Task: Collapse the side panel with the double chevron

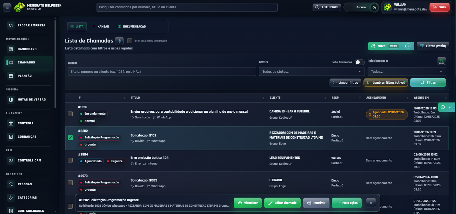Action: [450, 107]
